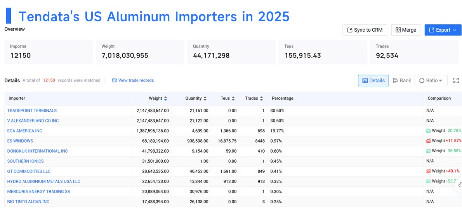Open V ALEXANDER AND CO INC link

click(33, 121)
